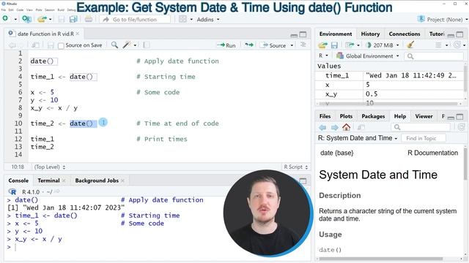The height and width of the screenshot is (263, 469).
Task: Click the R logo in console header
Action: pyautogui.click(x=12, y=191)
